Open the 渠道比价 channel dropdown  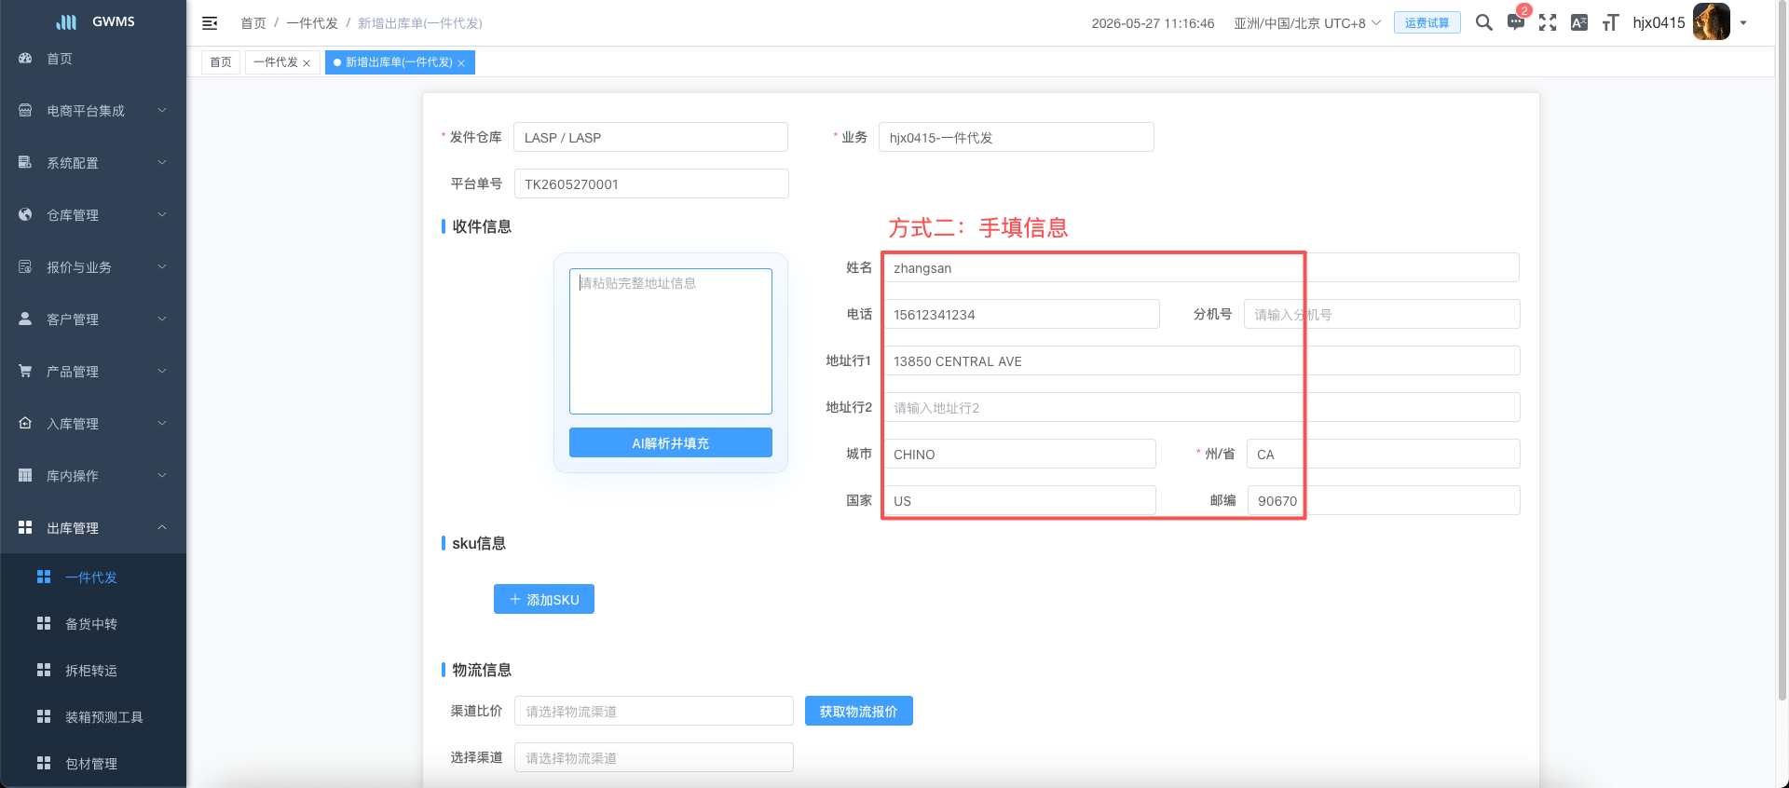654,711
